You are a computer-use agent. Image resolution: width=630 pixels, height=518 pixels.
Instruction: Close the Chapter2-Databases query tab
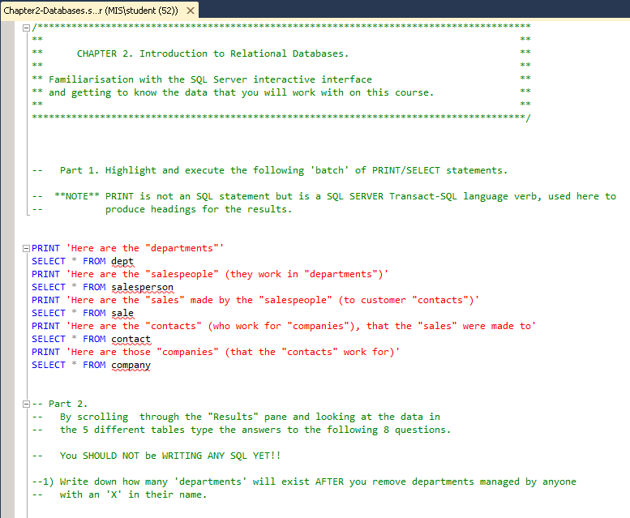pyautogui.click(x=190, y=11)
